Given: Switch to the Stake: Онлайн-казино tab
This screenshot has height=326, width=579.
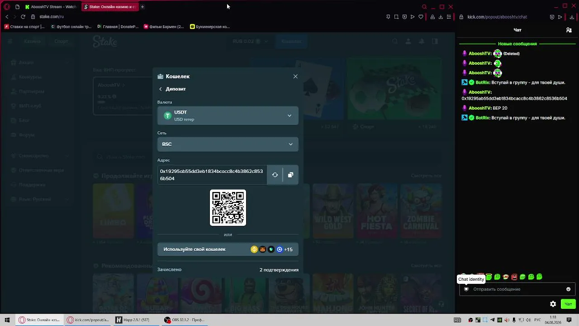Looking at the screenshot, I should pos(109,7).
